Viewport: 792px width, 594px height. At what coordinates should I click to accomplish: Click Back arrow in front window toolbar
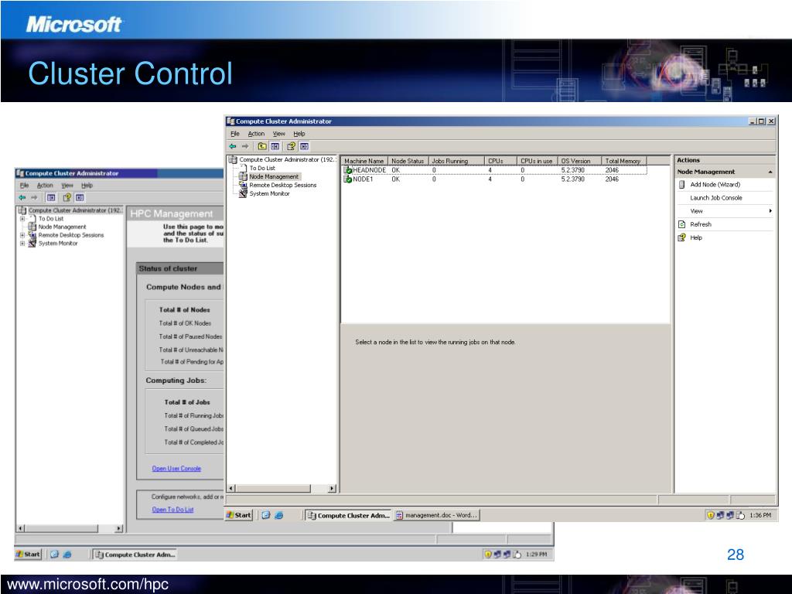233,146
